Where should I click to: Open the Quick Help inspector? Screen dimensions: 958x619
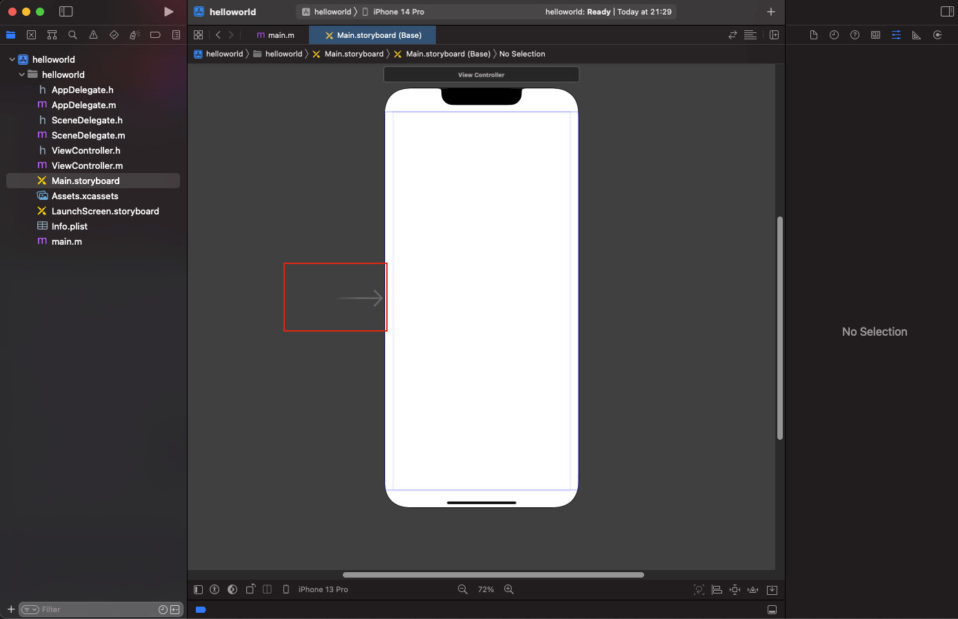(x=855, y=35)
